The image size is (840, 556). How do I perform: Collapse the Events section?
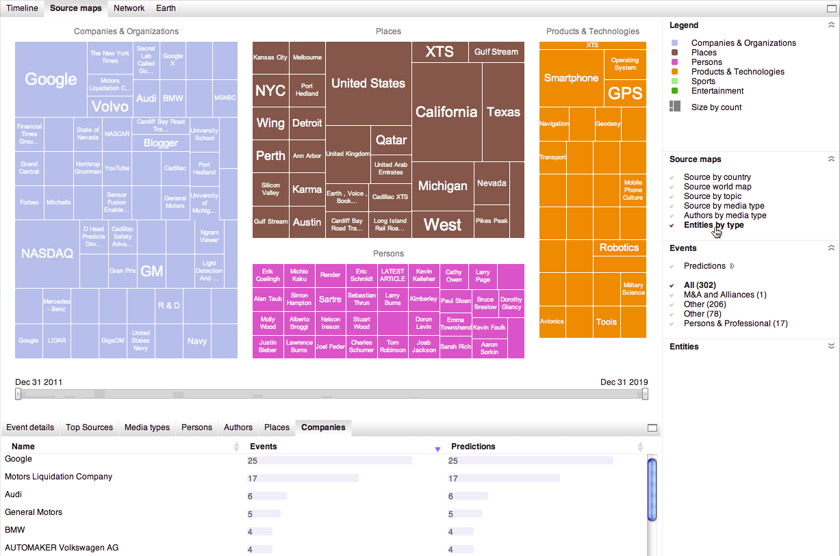831,248
